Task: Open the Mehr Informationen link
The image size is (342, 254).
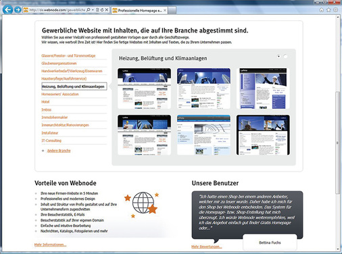Action: pyautogui.click(x=50, y=245)
